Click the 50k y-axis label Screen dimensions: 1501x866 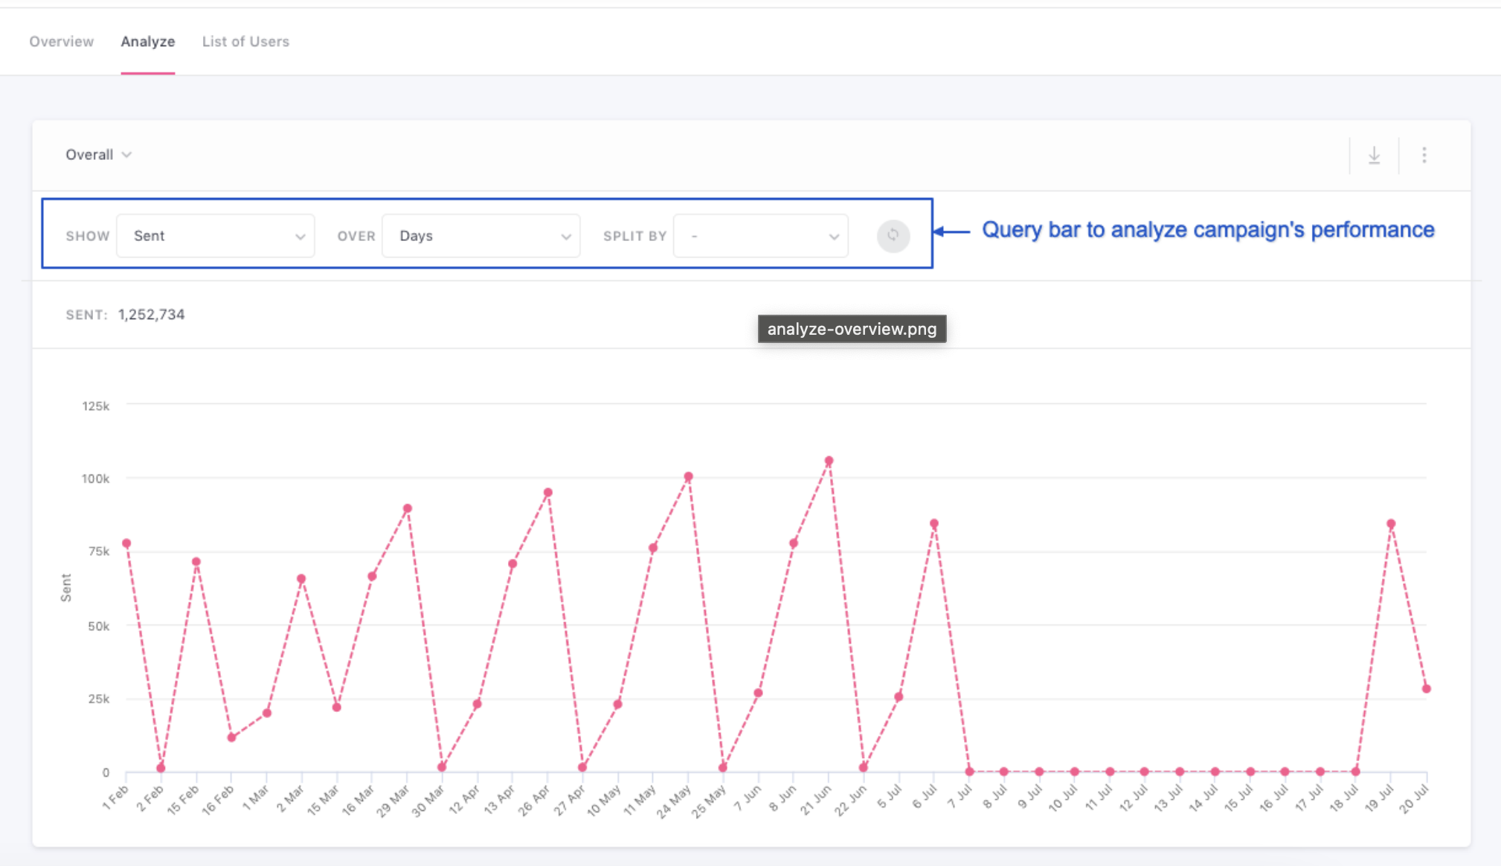tap(98, 626)
